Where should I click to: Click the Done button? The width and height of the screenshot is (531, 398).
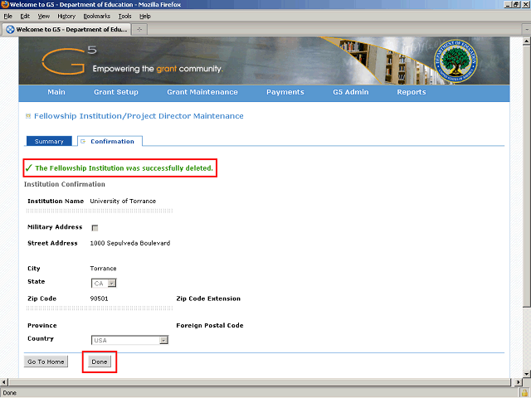pyautogui.click(x=100, y=362)
